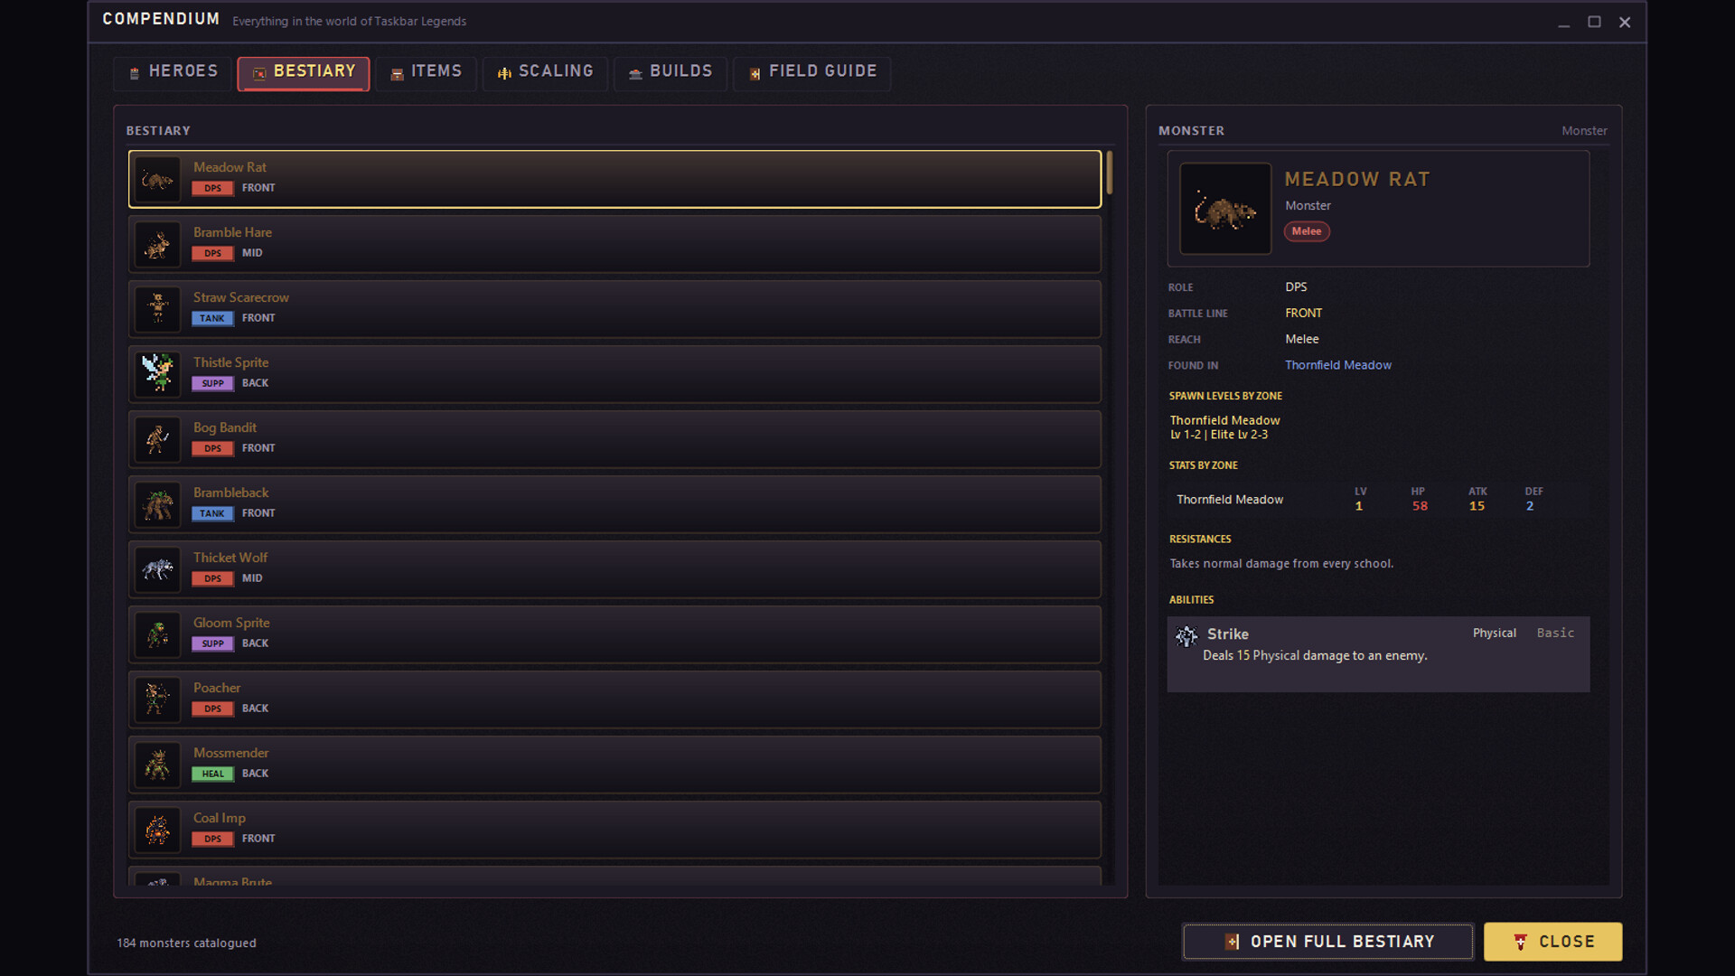Select the Thistle Sprite name in list
The height and width of the screenshot is (976, 1735).
point(230,362)
